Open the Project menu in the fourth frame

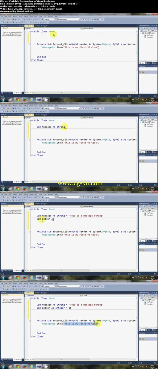pos(15,284)
